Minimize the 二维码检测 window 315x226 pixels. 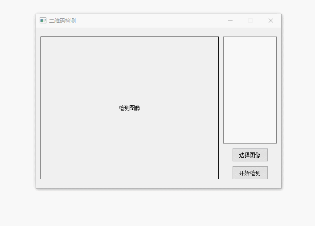pos(230,21)
